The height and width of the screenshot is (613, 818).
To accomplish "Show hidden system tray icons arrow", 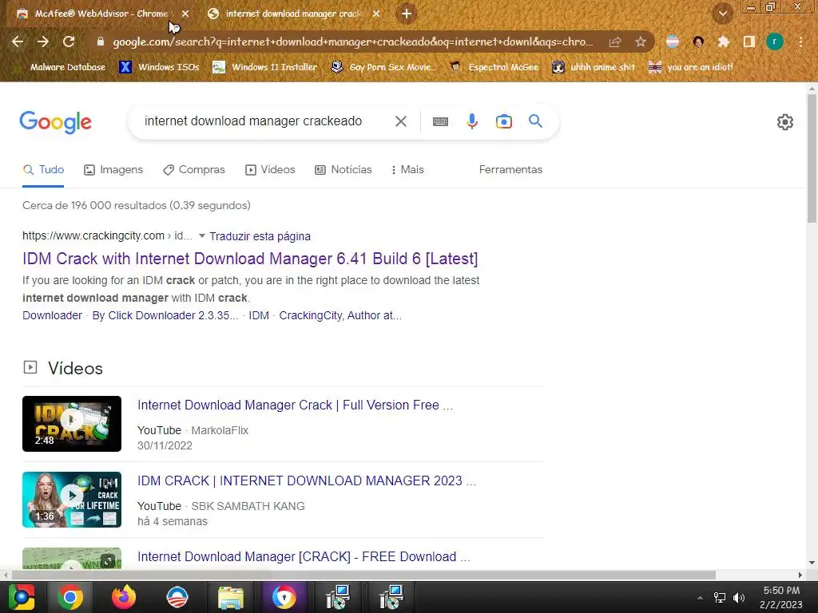I will point(700,598).
